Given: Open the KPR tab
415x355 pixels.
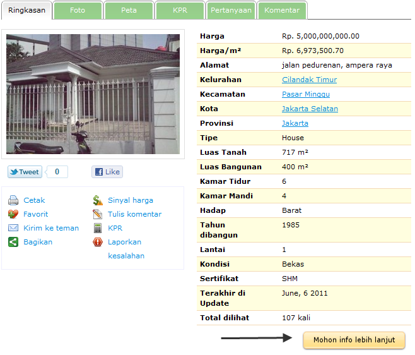Looking at the screenshot, I should point(180,10).
